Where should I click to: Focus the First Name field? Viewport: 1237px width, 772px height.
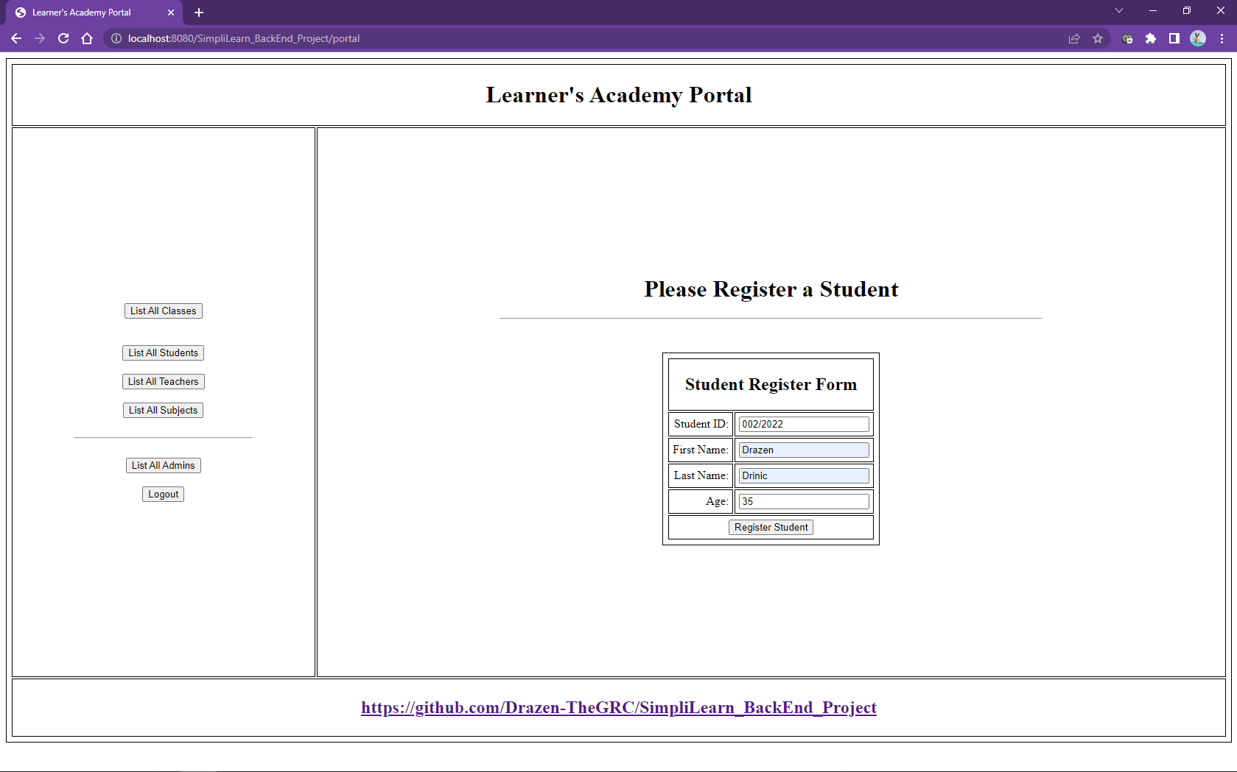pos(804,450)
